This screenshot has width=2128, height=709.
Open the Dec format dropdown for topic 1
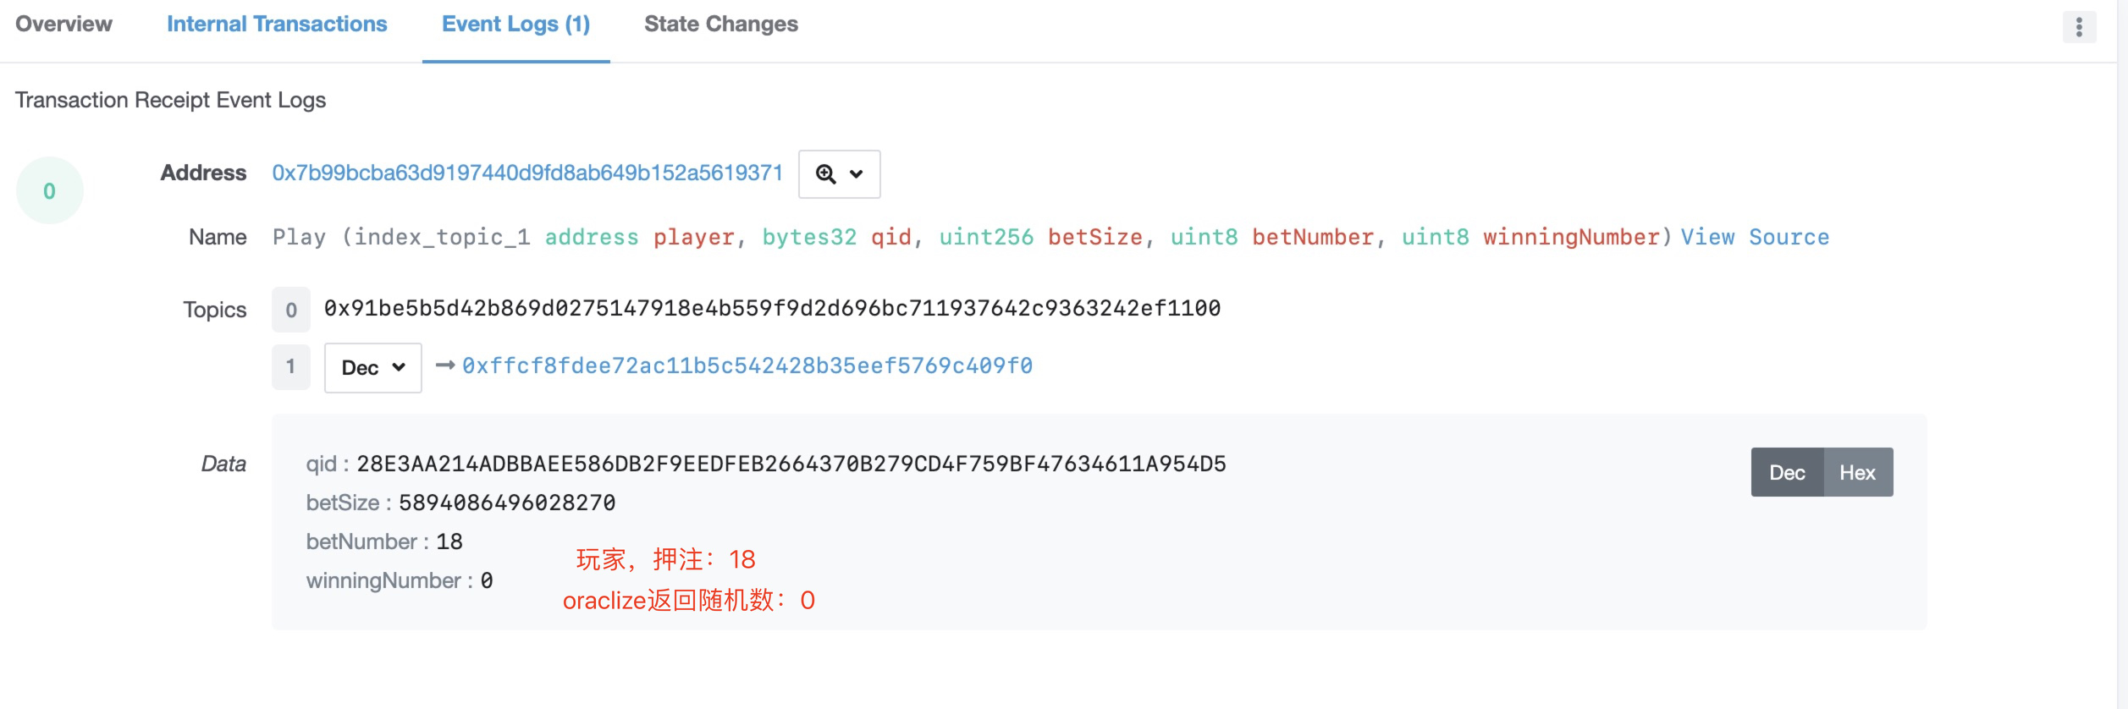point(373,368)
